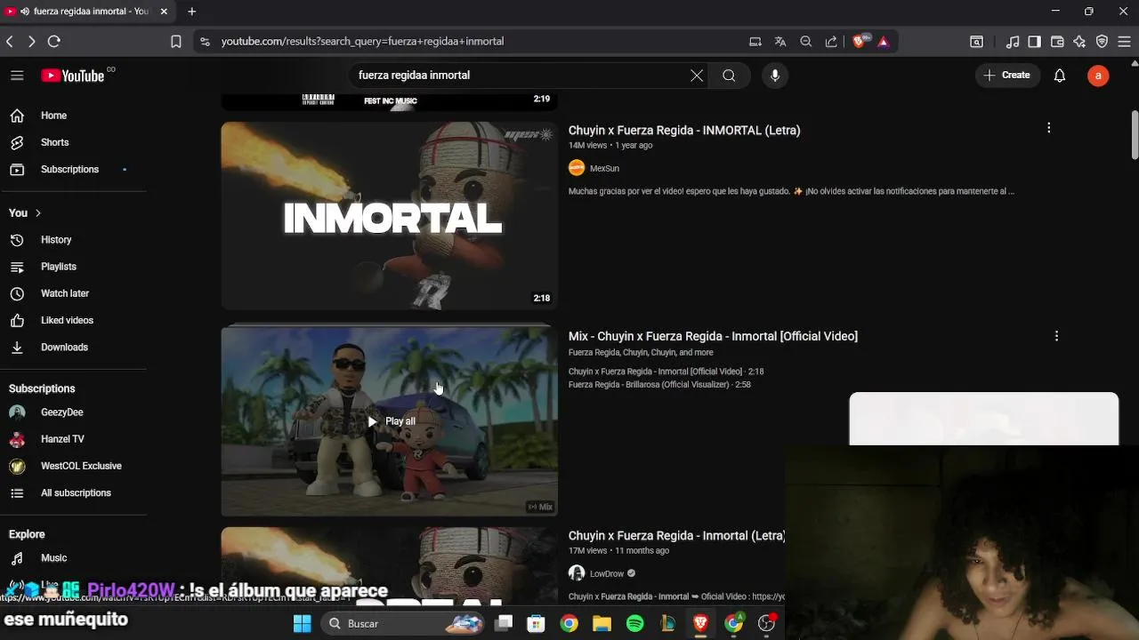Image resolution: width=1139 pixels, height=640 pixels.
Task: Go to the YouTube logo home link
Action: pyautogui.click(x=72, y=76)
